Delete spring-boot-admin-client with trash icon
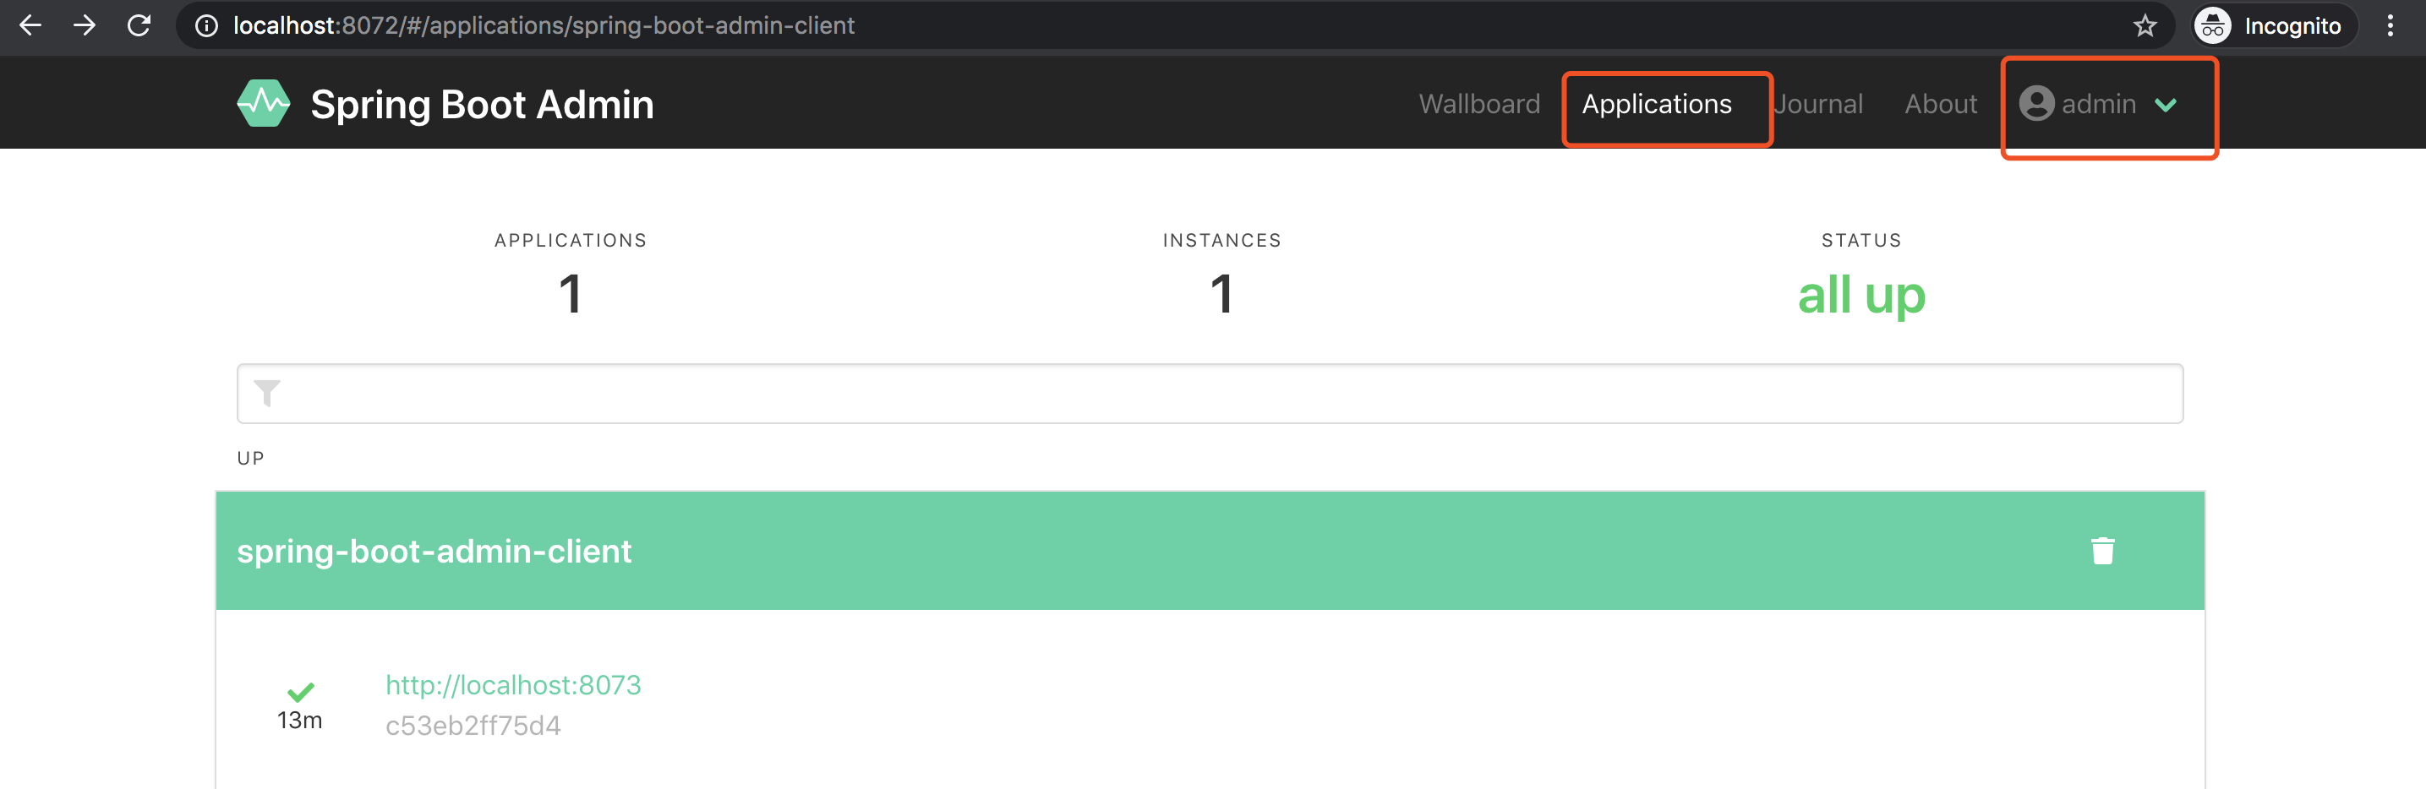This screenshot has height=789, width=2426. click(x=2102, y=551)
